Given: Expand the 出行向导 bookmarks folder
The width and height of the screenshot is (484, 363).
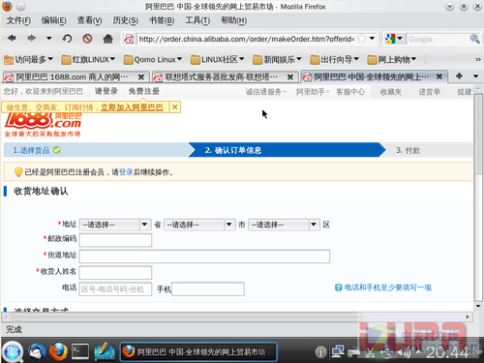Looking at the screenshot, I should click(334, 60).
